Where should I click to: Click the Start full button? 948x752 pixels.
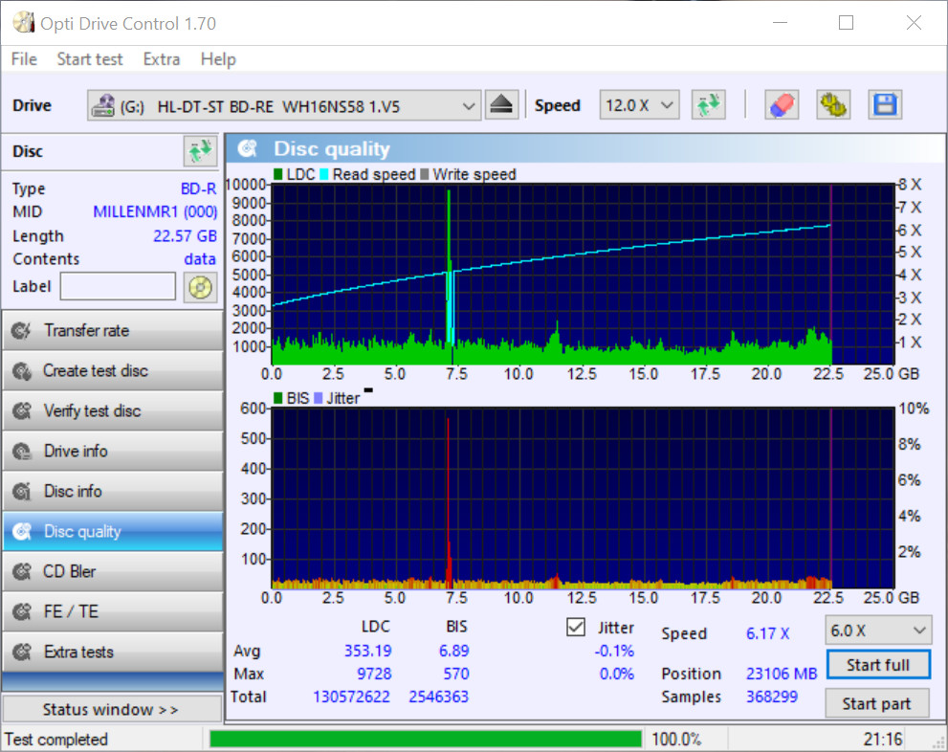click(x=877, y=665)
